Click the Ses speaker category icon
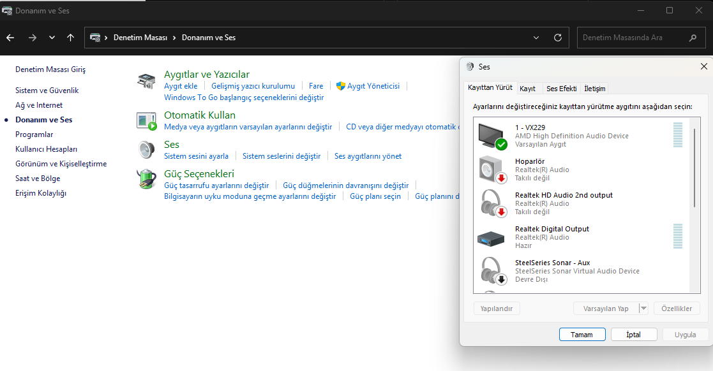Viewport: 713px width, 371px height. click(146, 150)
